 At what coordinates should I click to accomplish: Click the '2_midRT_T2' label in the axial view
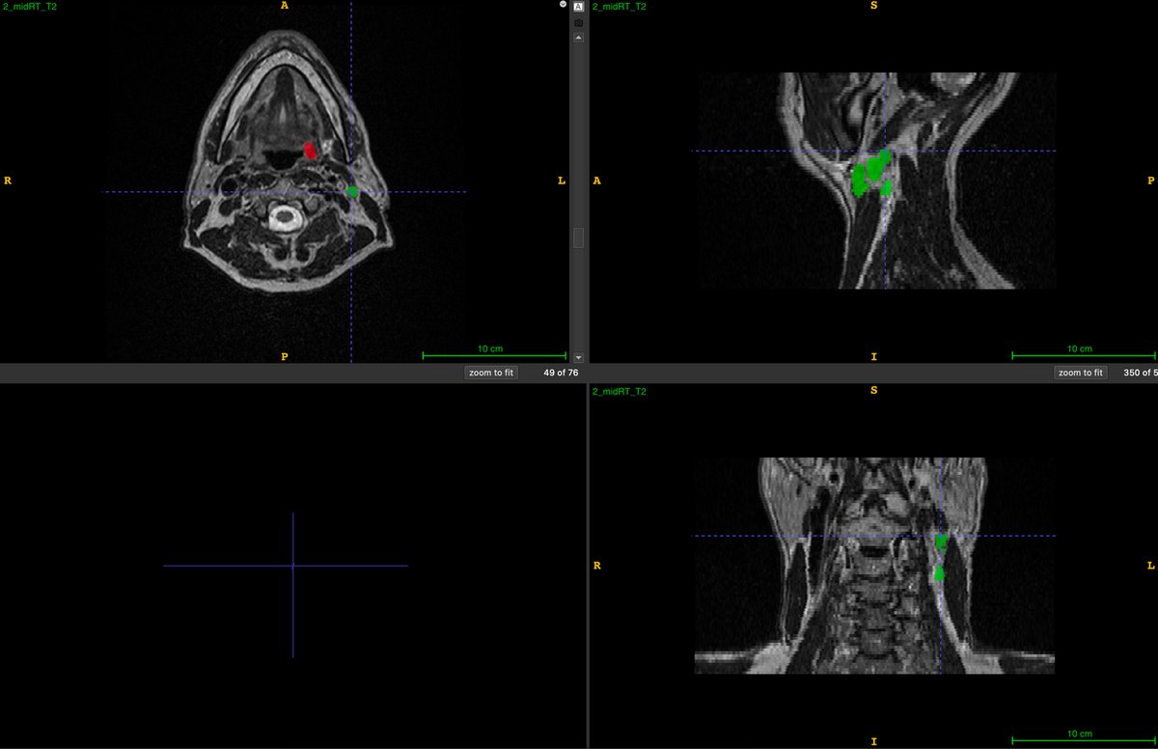29,6
